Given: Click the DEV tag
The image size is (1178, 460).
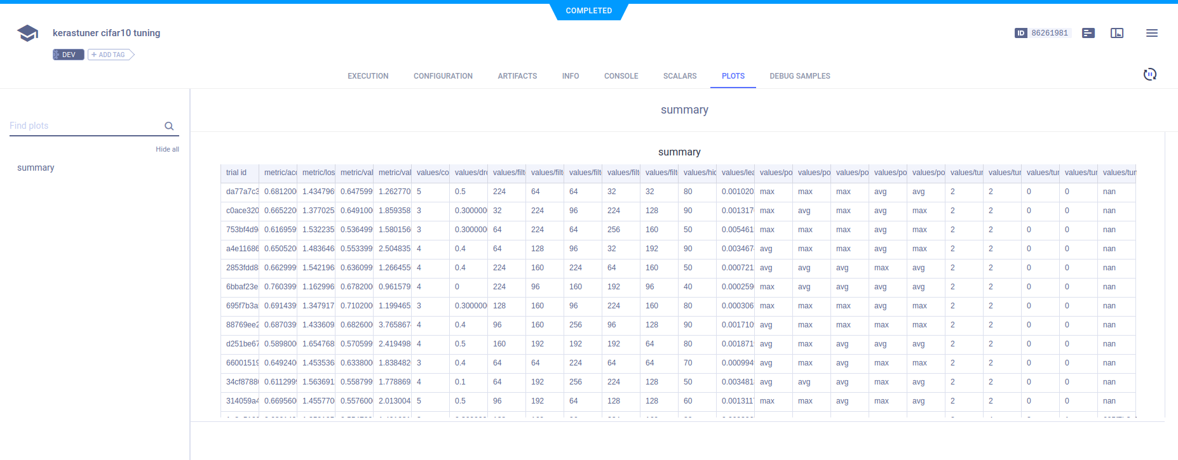Looking at the screenshot, I should point(68,55).
